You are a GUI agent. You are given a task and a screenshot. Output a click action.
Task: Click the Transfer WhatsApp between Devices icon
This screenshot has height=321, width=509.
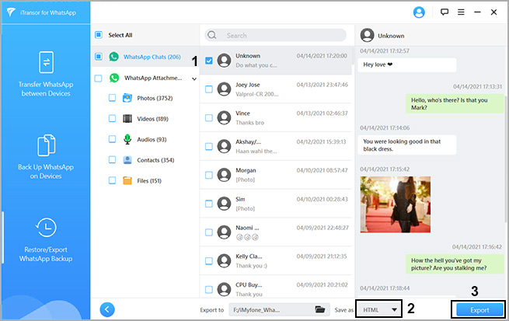pos(45,62)
